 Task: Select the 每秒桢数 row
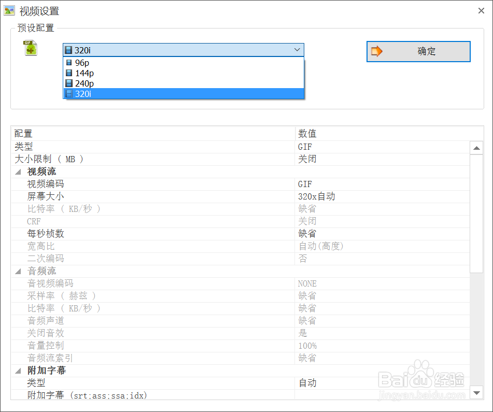tap(241, 234)
